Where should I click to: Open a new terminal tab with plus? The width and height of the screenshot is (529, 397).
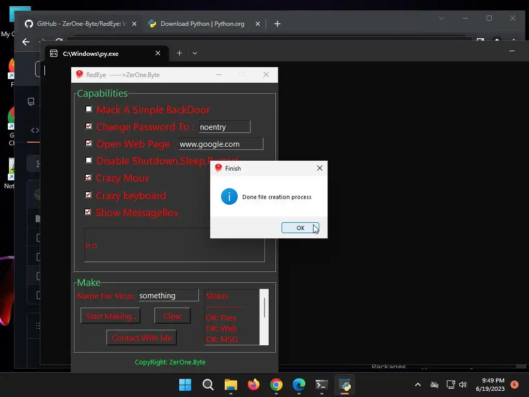[x=179, y=53]
